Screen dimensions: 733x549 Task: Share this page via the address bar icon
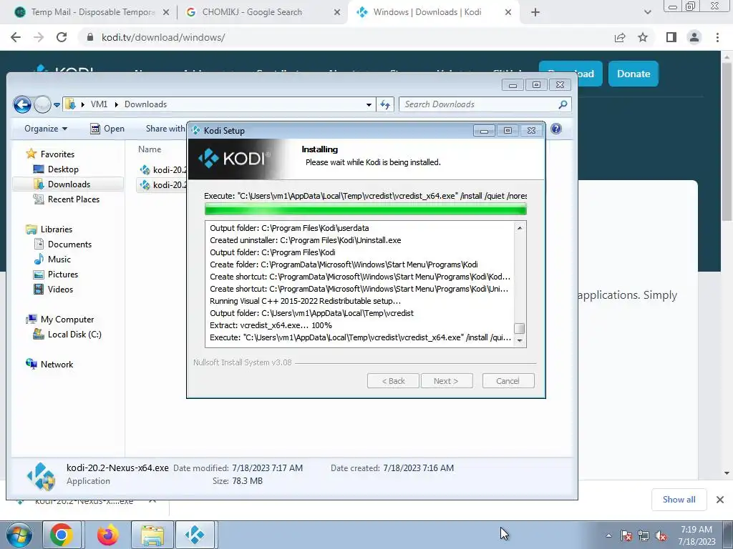click(x=620, y=37)
